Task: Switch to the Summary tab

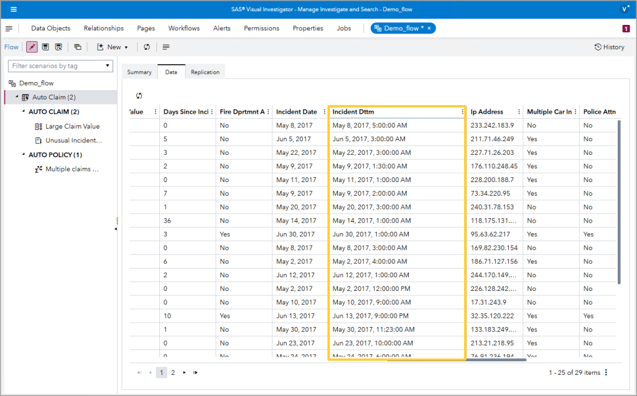Action: point(139,72)
